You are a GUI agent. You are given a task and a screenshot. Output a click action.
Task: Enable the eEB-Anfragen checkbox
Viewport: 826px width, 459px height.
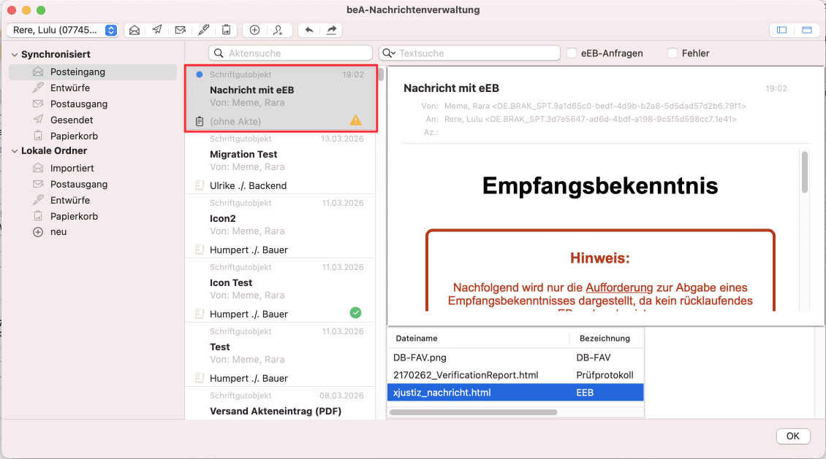(x=573, y=53)
